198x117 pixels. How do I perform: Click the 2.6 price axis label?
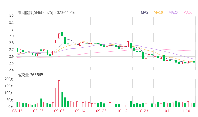coord(11,56)
